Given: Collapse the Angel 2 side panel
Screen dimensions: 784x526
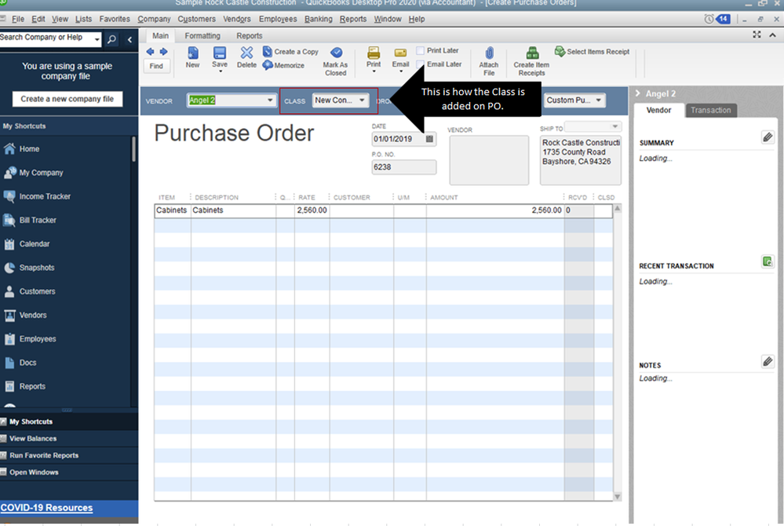Looking at the screenshot, I should (637, 93).
